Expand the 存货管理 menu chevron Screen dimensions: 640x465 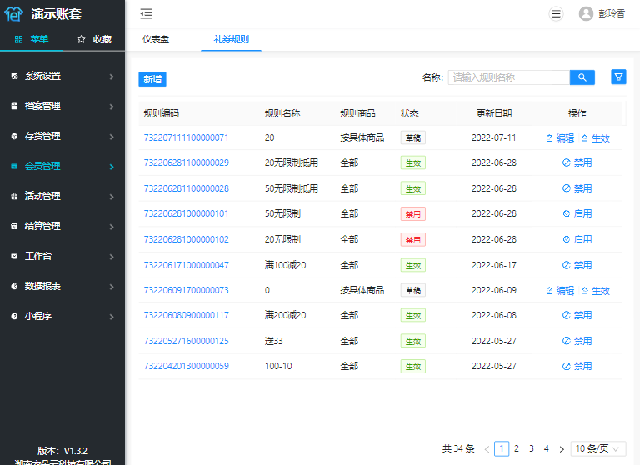coord(112,137)
